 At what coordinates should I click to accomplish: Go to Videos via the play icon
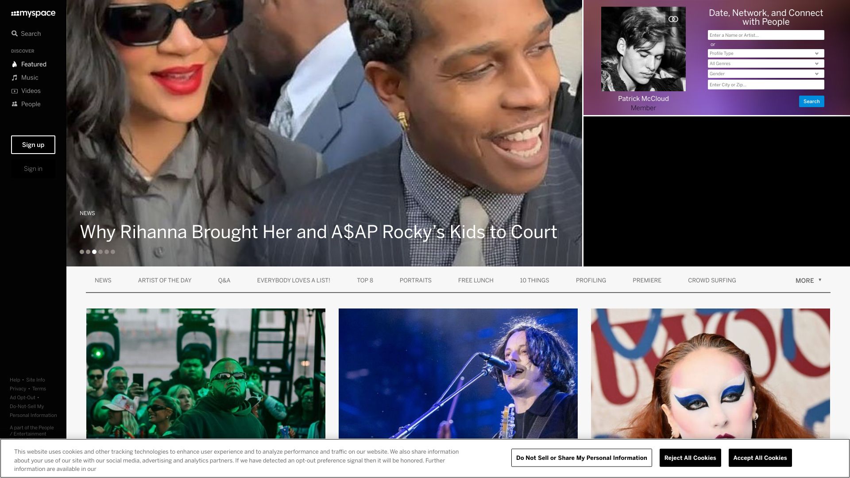point(15,91)
